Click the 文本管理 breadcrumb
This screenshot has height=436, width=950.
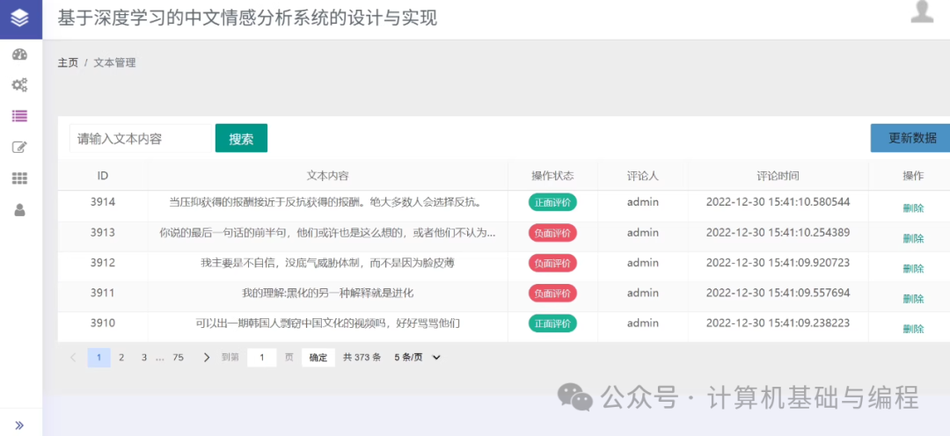point(114,63)
